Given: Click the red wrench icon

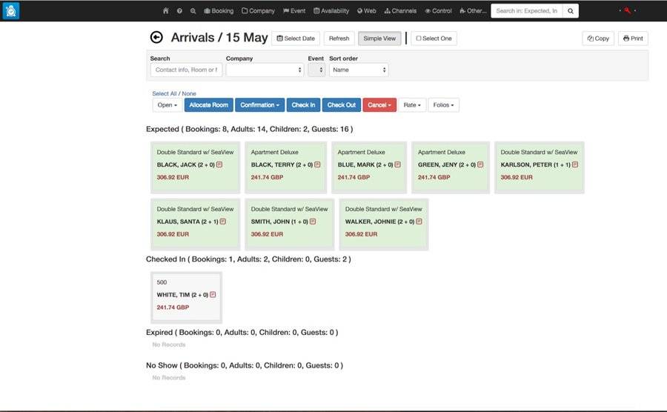Looking at the screenshot, I should click(x=627, y=11).
